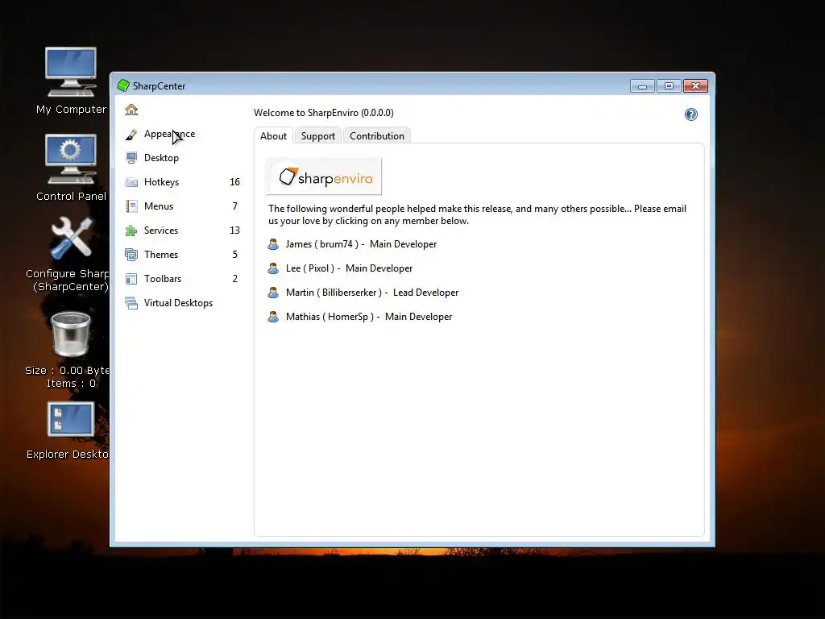The image size is (825, 619).
Task: Select the My Computer desktop icon
Action: (x=71, y=73)
